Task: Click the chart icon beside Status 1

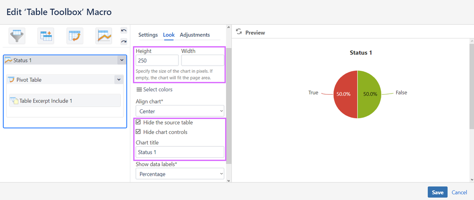Action: pos(9,60)
